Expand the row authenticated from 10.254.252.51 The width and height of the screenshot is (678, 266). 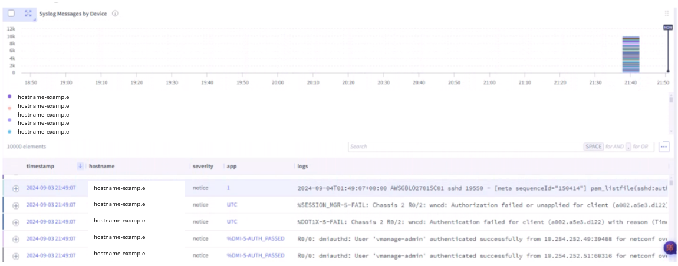[16, 255]
